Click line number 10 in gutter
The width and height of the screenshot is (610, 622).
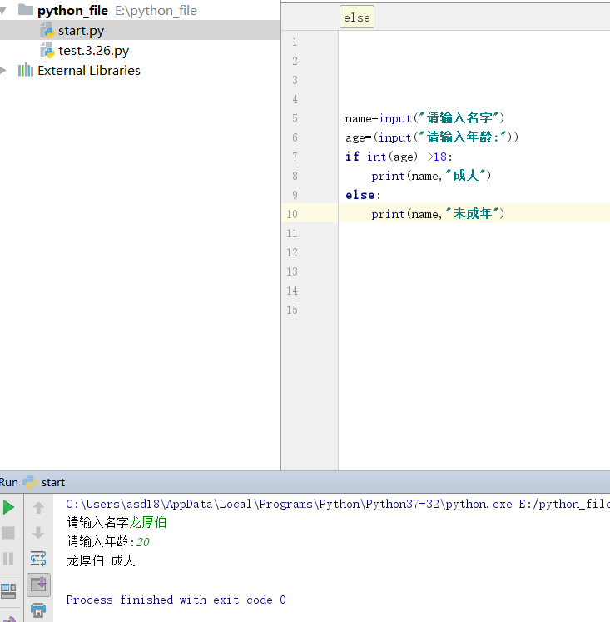click(292, 214)
